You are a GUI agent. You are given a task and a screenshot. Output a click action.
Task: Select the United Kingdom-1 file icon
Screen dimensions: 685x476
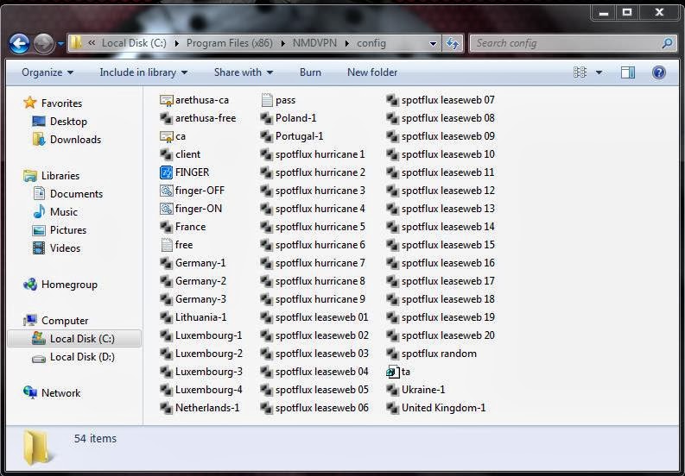click(x=392, y=408)
